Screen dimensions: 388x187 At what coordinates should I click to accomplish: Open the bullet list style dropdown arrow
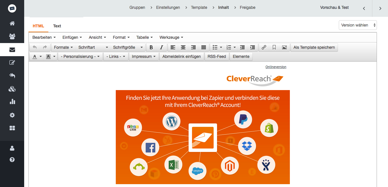pos(221,47)
